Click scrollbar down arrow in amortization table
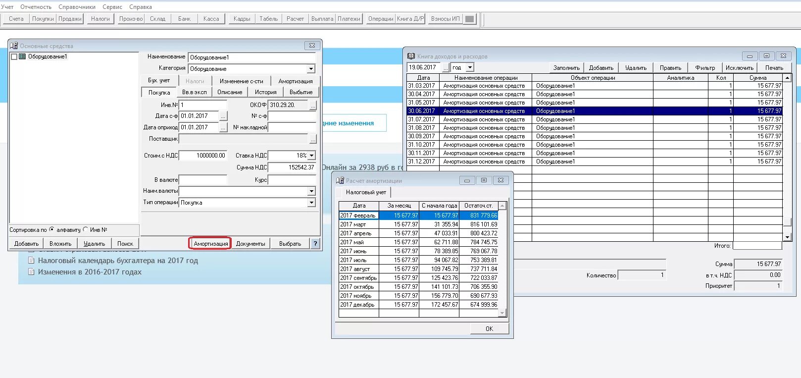 pos(502,313)
